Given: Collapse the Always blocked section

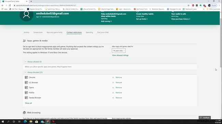Looking at the screenshot, I should tap(34, 72).
